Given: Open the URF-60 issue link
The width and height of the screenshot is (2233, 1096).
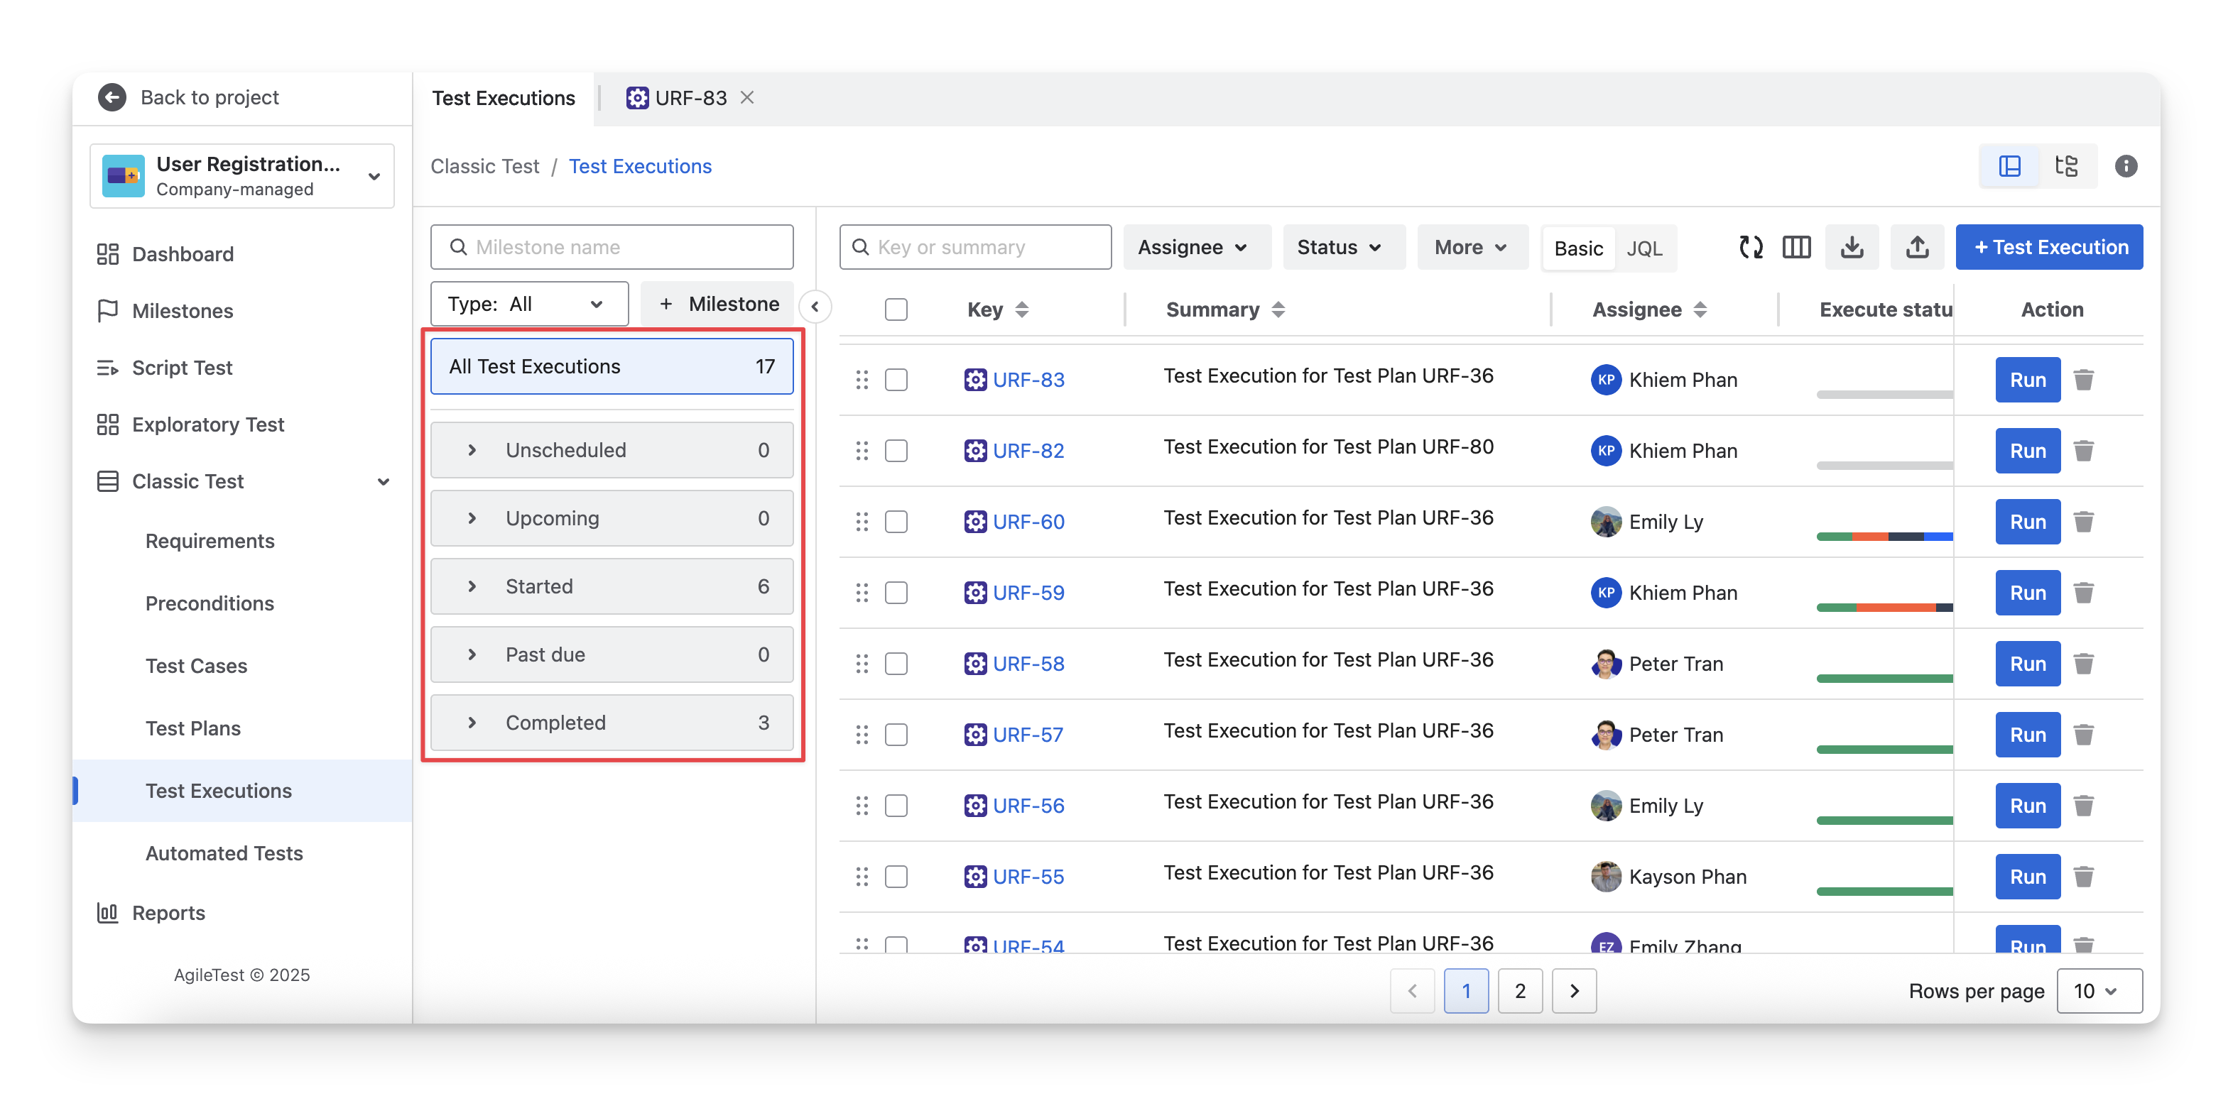Looking at the screenshot, I should point(1028,522).
